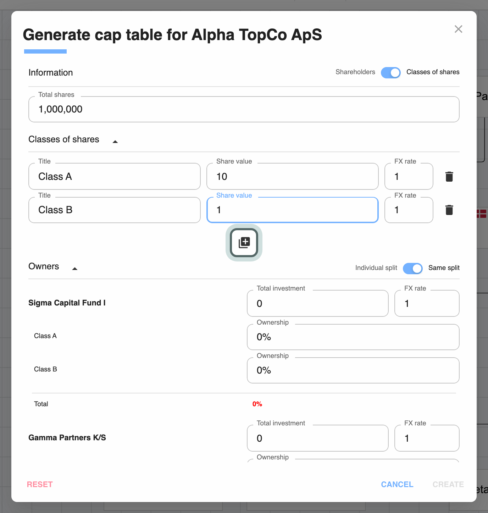Click the Sigma Capital Fund I owner name
This screenshot has height=513, width=488.
pyautogui.click(x=67, y=303)
